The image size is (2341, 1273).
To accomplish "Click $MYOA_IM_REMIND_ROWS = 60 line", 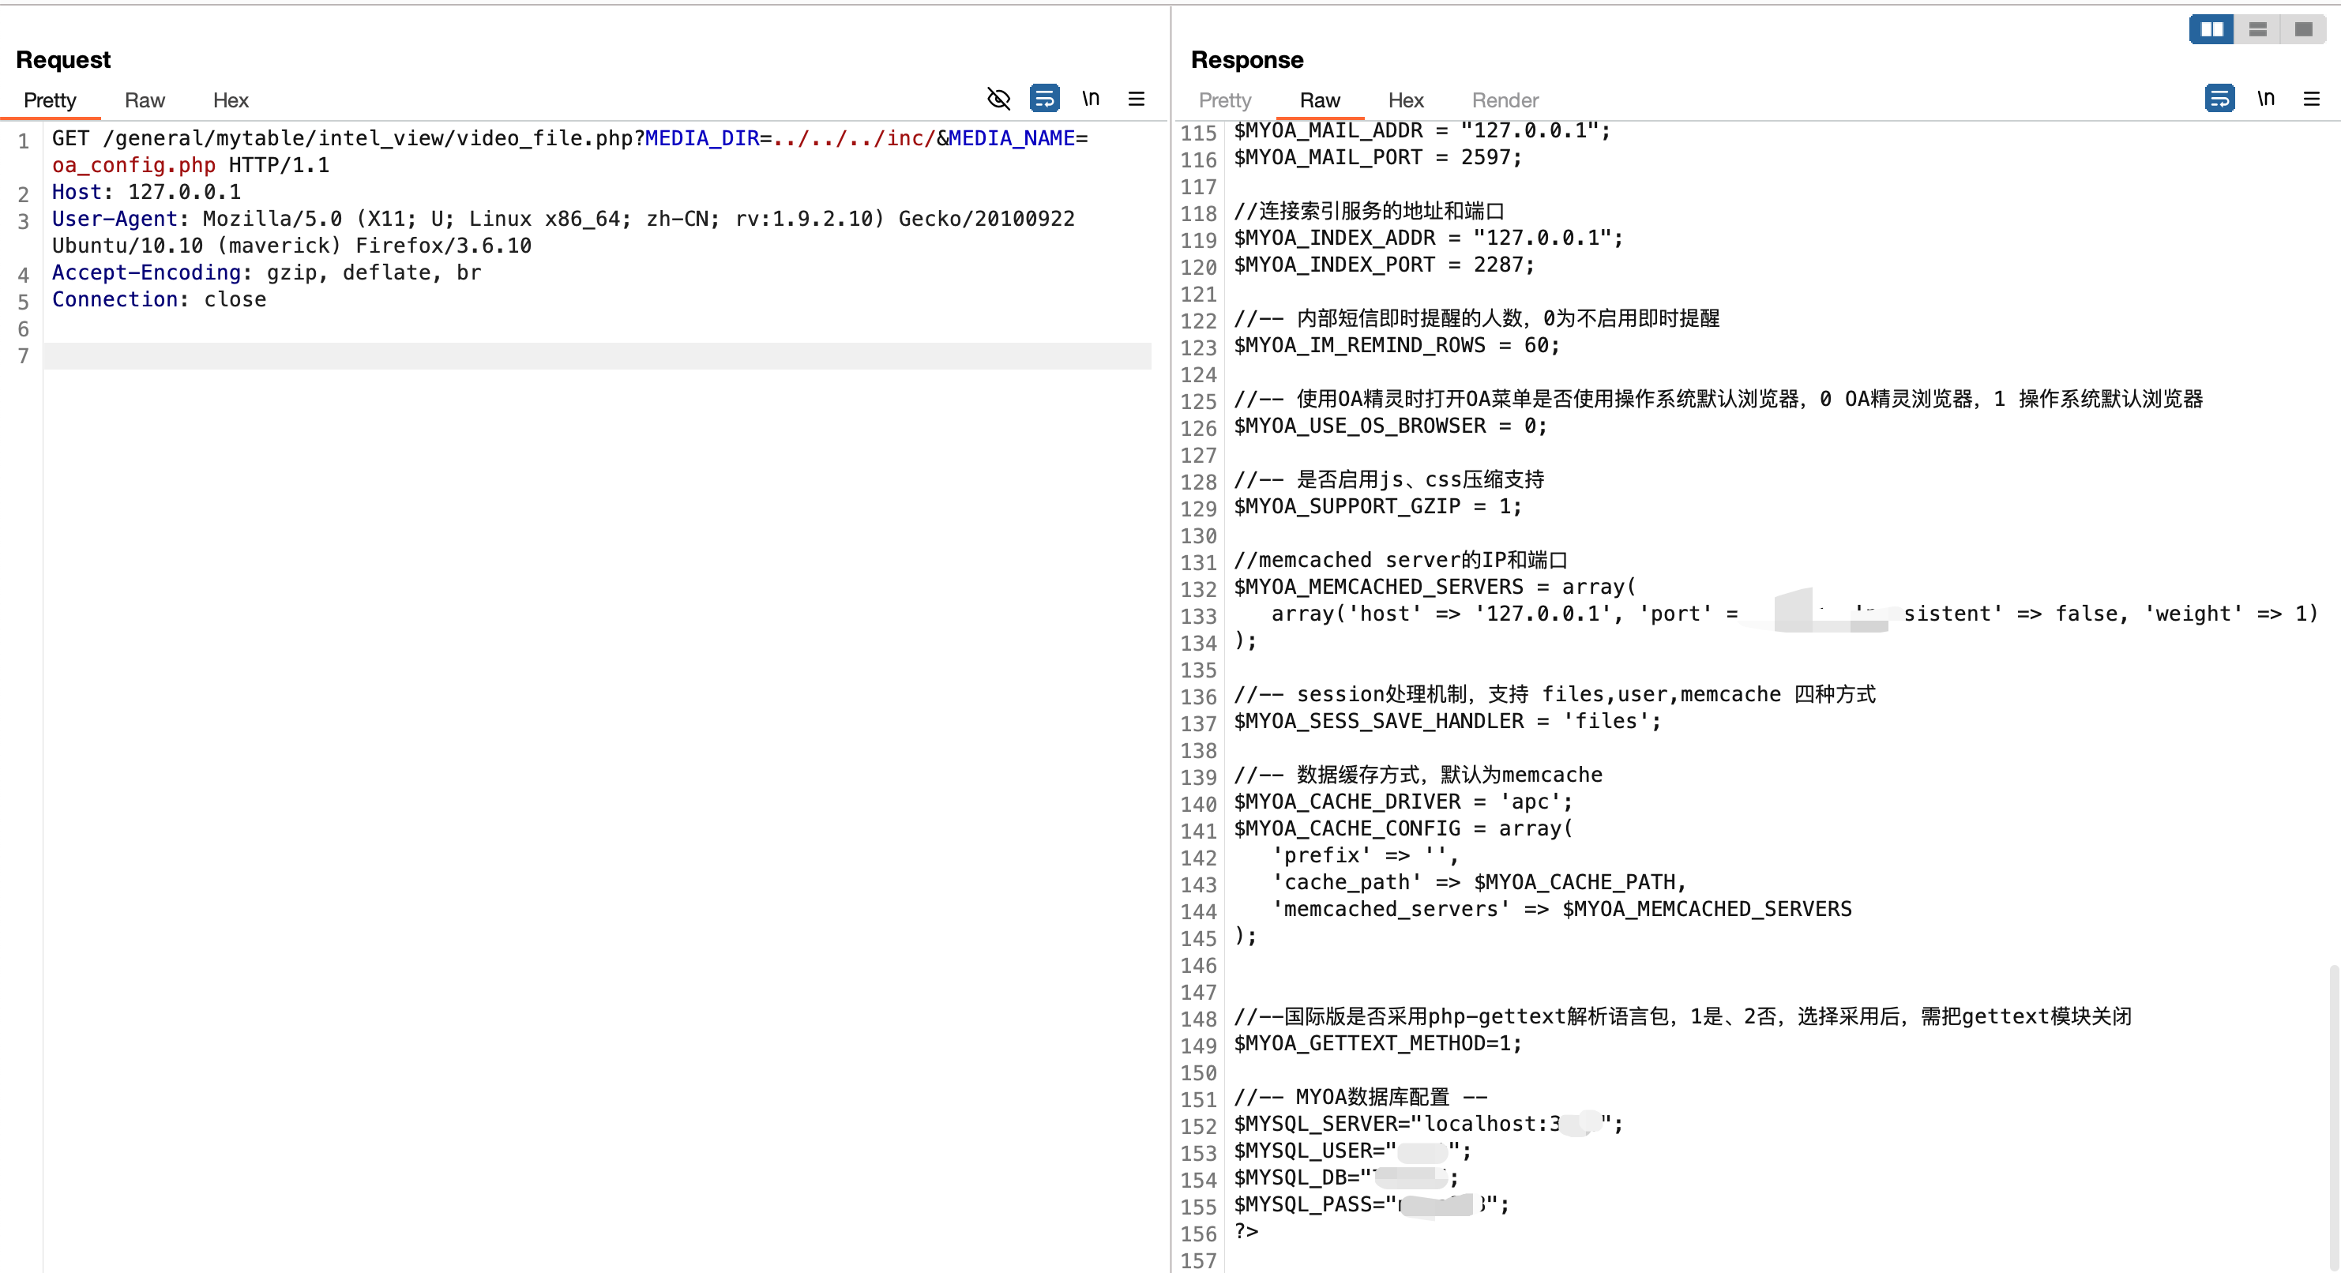I will [1397, 345].
